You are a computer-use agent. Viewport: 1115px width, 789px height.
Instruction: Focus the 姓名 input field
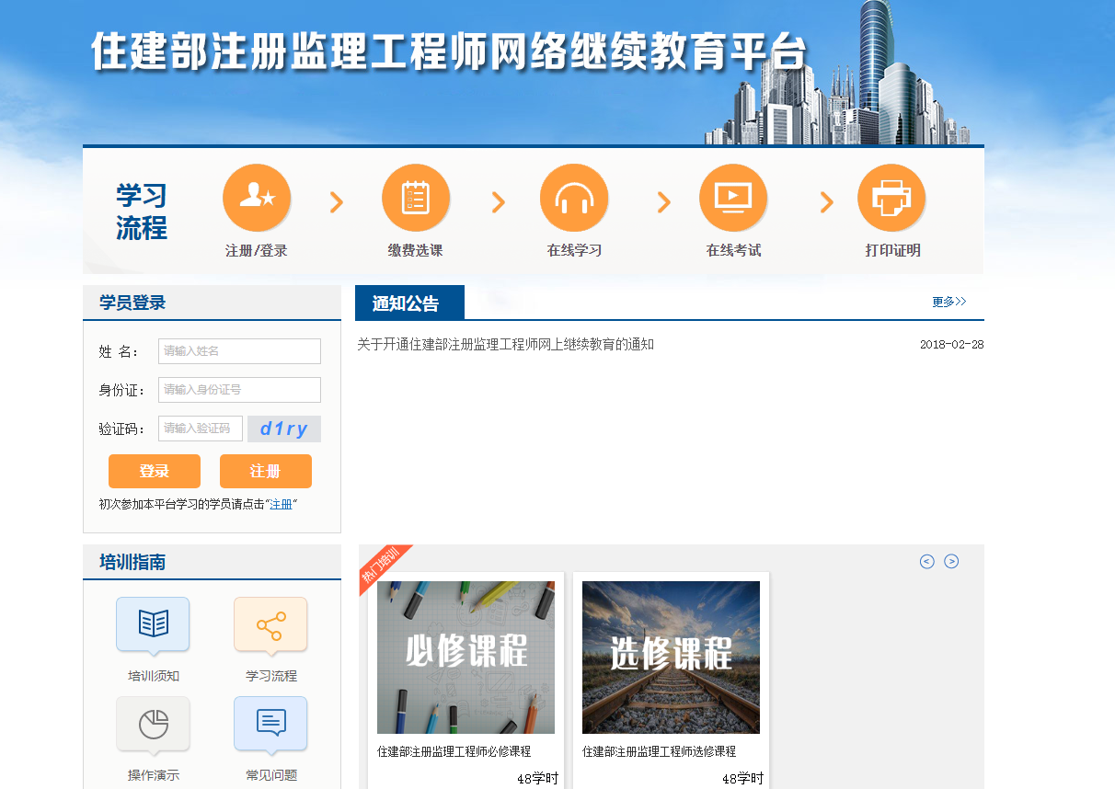pyautogui.click(x=239, y=351)
